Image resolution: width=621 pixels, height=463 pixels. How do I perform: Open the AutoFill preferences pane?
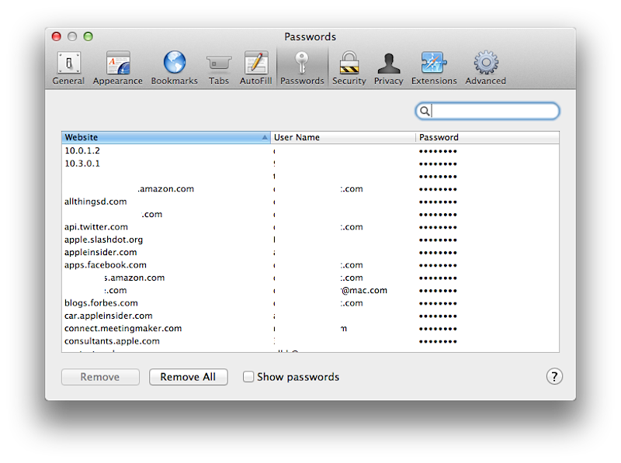pyautogui.click(x=256, y=68)
